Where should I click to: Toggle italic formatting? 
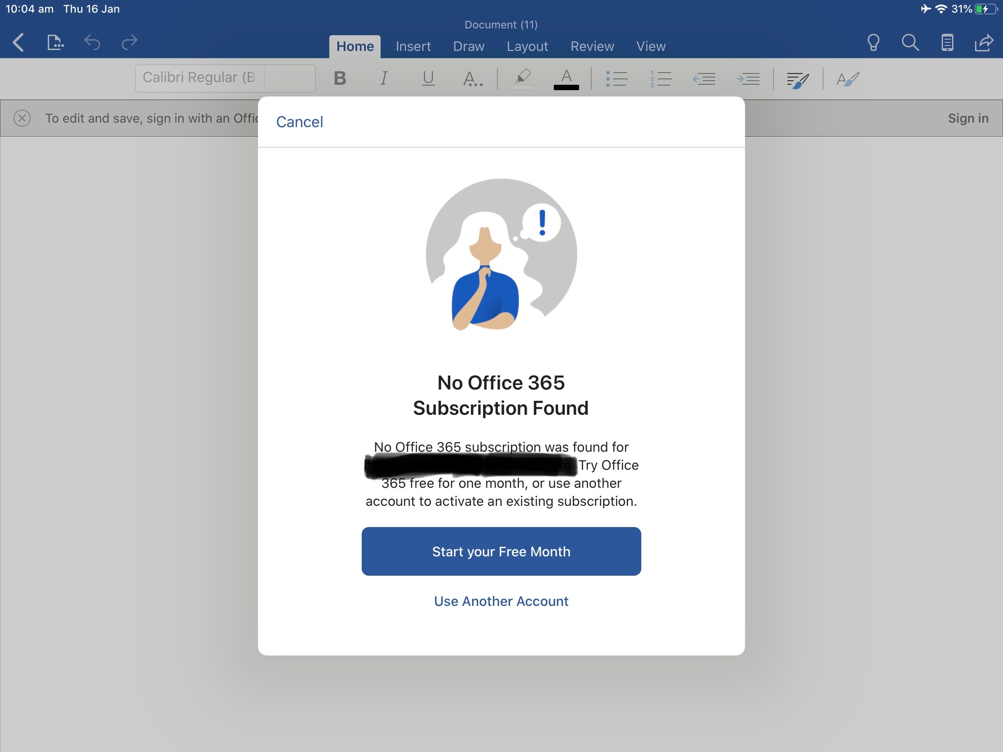click(x=384, y=78)
